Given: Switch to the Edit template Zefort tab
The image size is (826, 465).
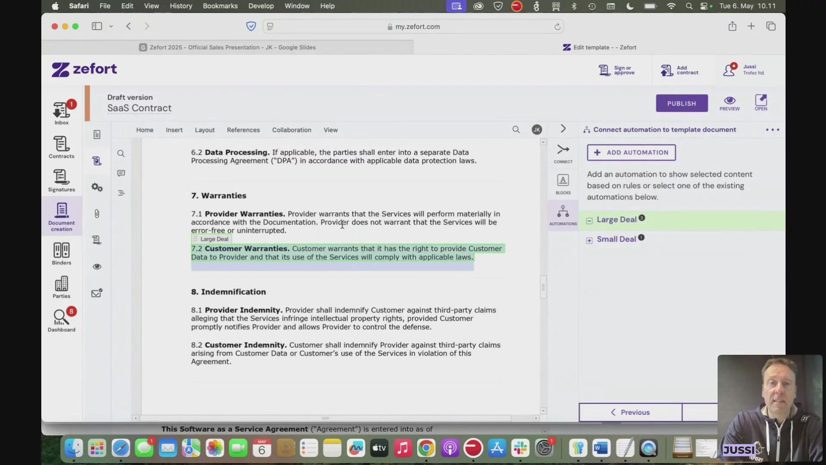Looking at the screenshot, I should (x=599, y=47).
